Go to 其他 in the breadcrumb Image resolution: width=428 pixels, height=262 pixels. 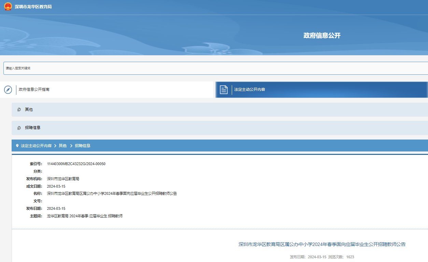[x=63, y=146]
